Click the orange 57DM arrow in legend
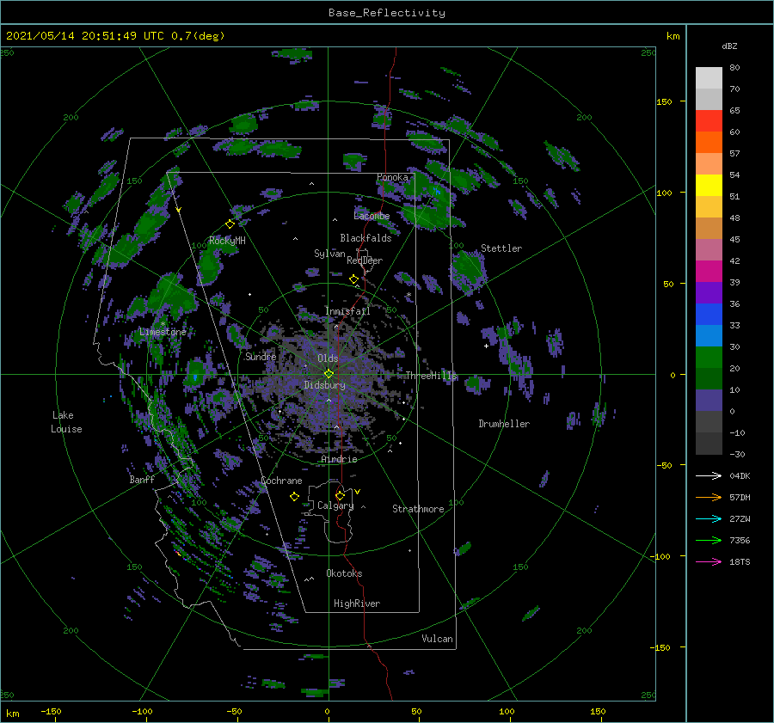The height and width of the screenshot is (723, 774). [709, 498]
